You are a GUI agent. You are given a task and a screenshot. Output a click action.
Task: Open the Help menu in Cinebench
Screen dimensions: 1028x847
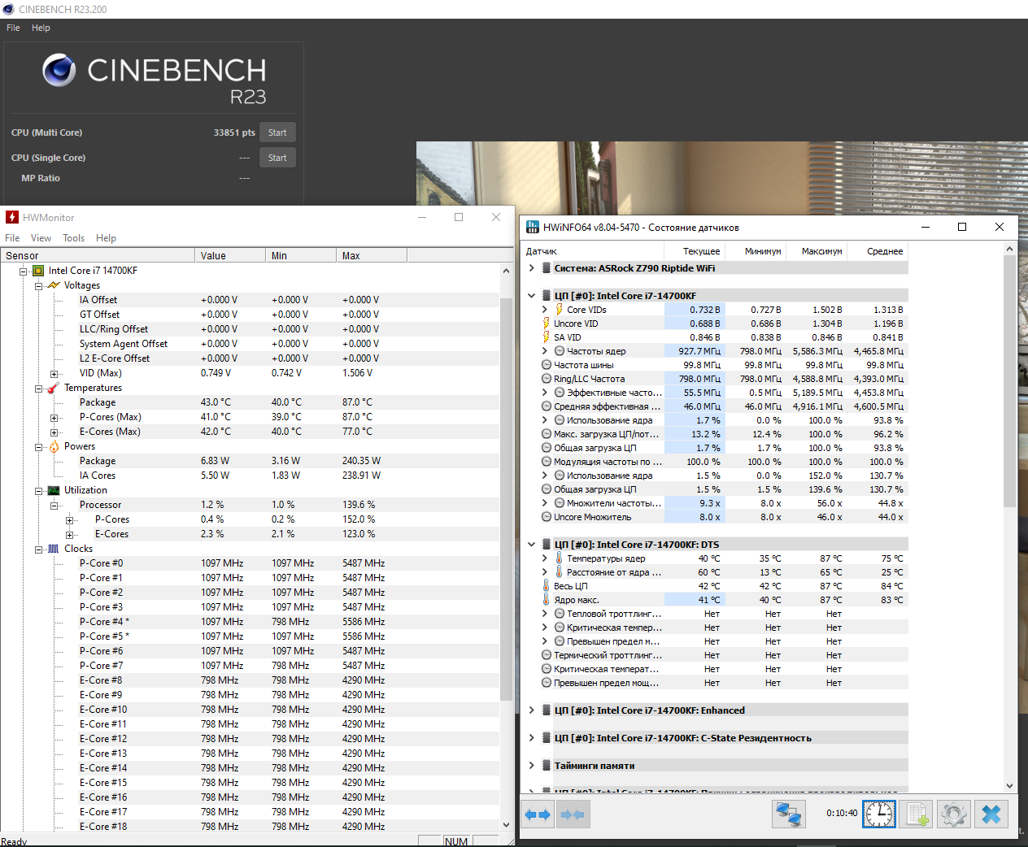(x=41, y=28)
